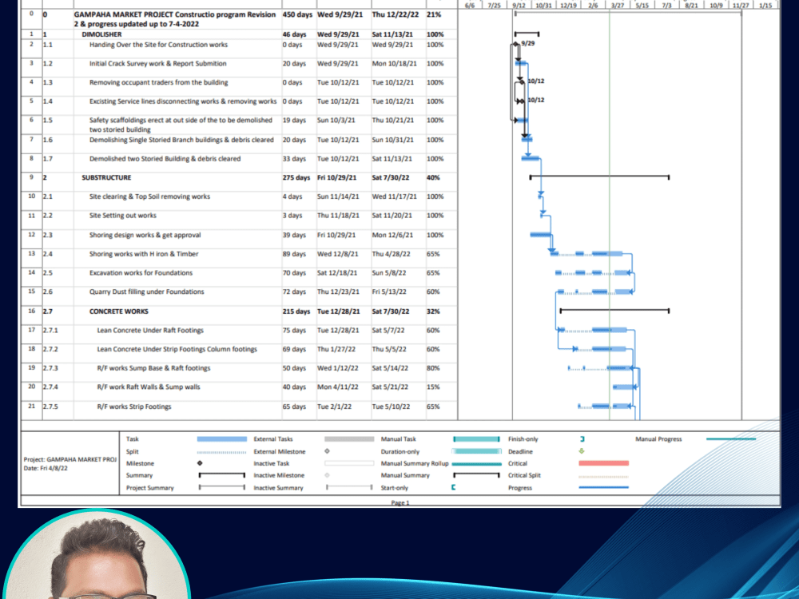Screen dimensions: 799x599
Task: Click 'Shoring design works & get approval'
Action: tap(145, 236)
